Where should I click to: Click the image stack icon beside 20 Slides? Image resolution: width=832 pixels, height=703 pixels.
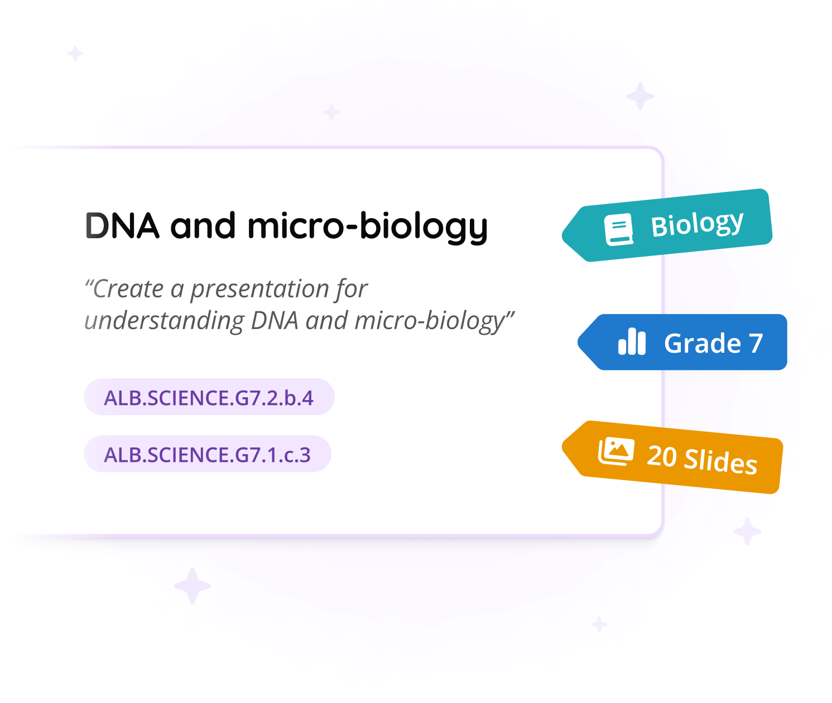[615, 451]
